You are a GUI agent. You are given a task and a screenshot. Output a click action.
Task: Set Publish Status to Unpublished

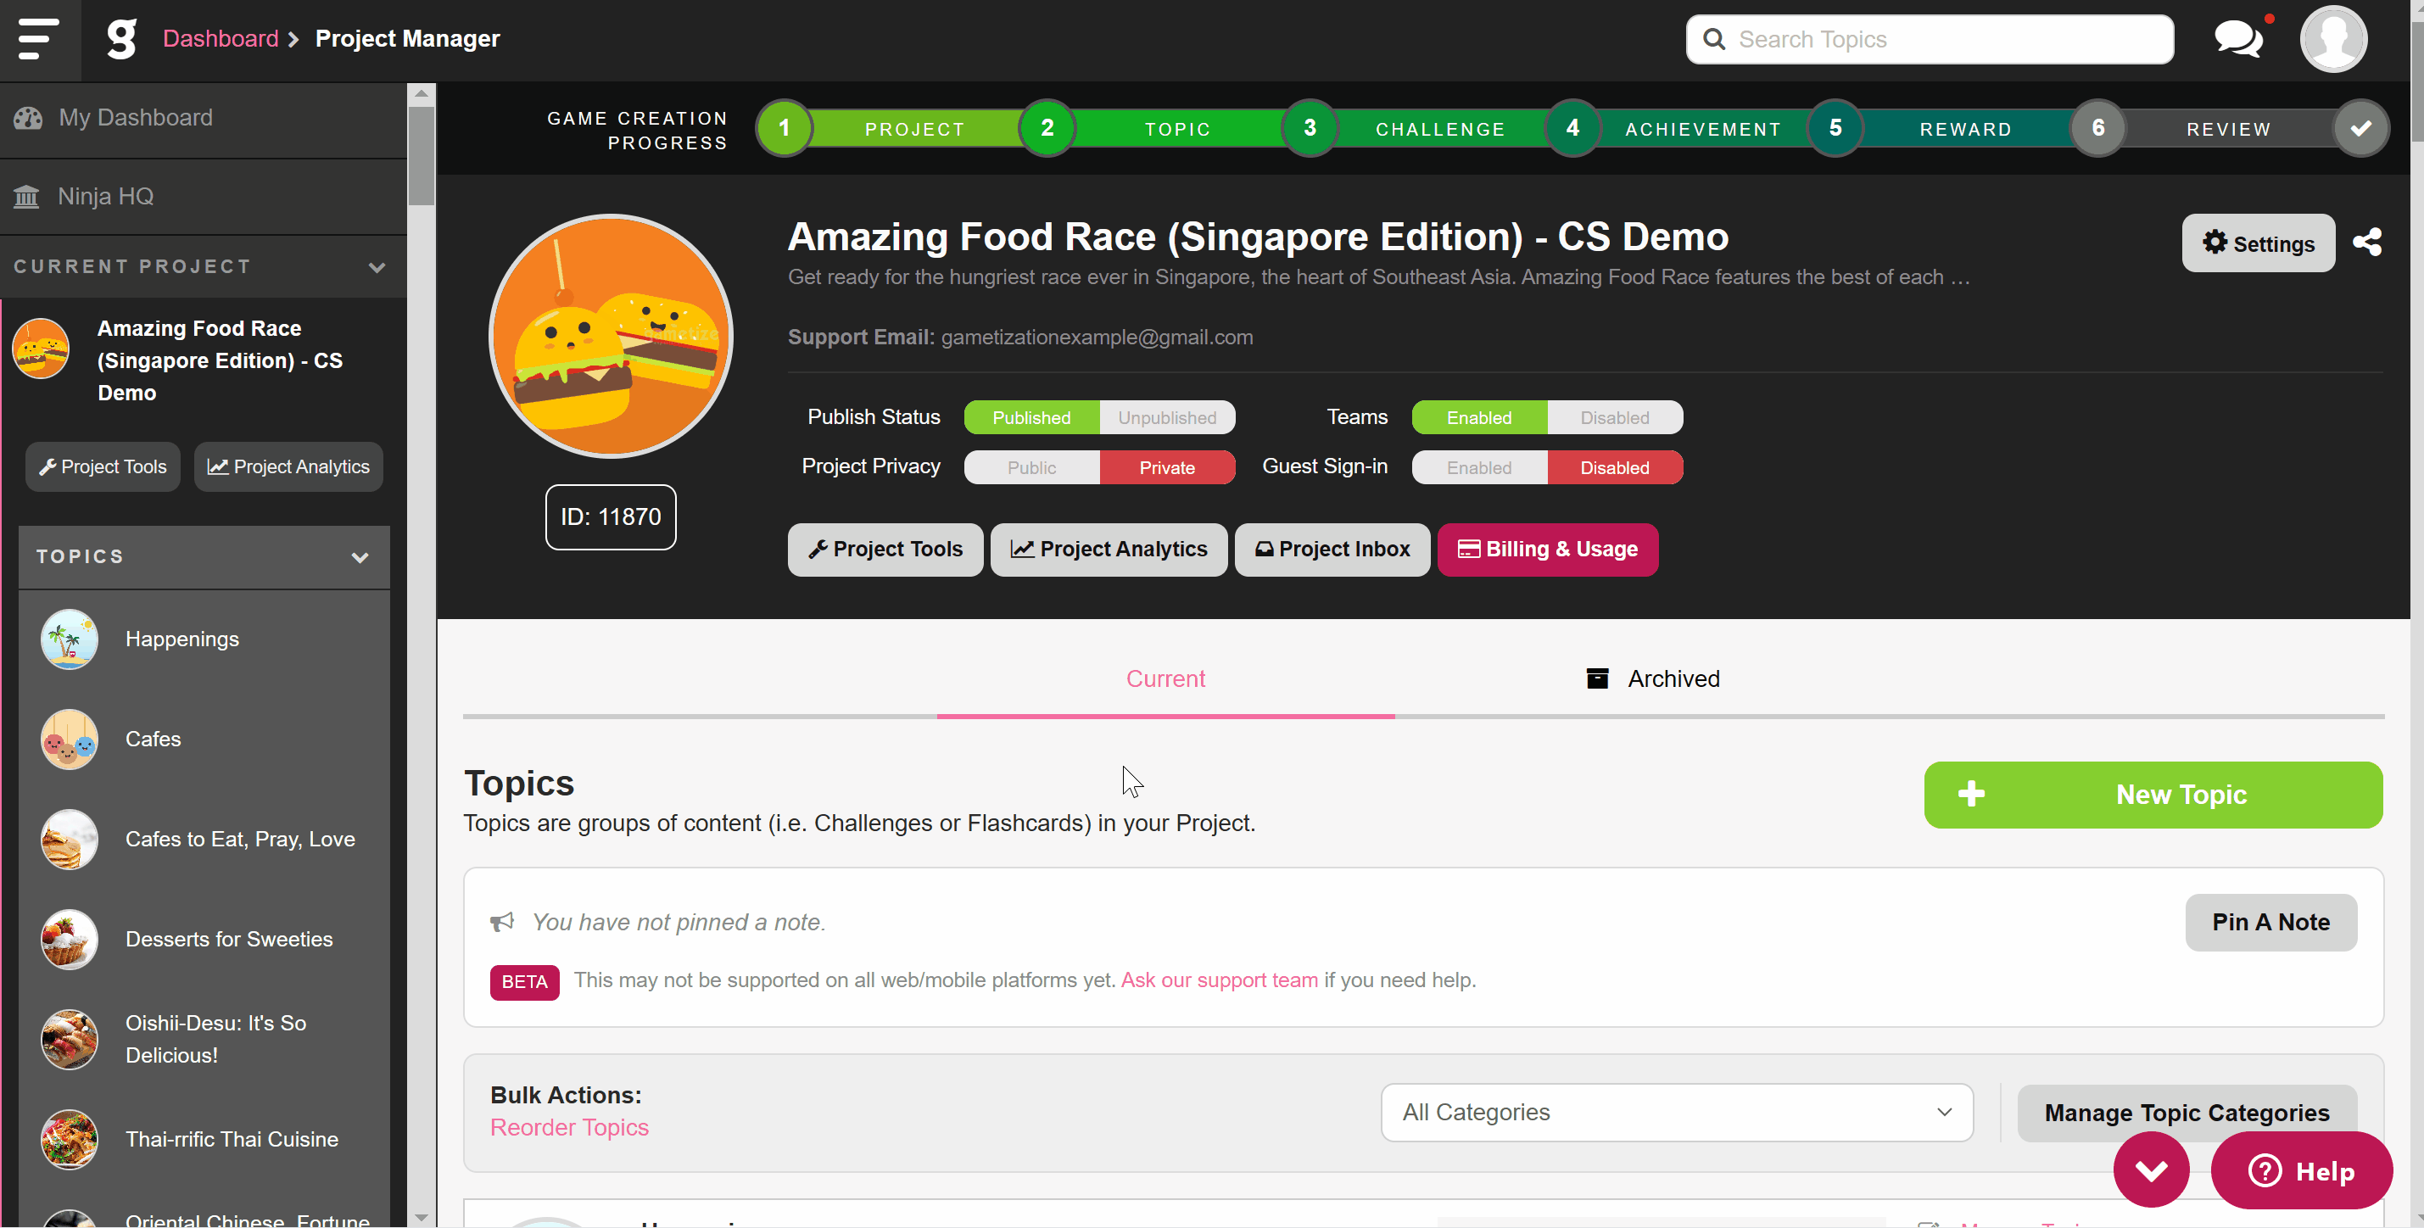coord(1167,418)
